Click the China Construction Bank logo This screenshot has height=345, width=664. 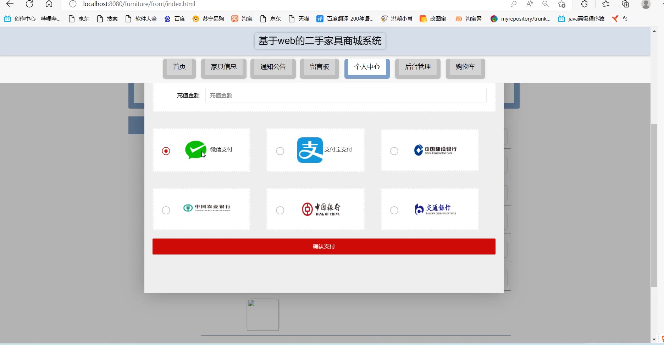pyautogui.click(x=435, y=150)
